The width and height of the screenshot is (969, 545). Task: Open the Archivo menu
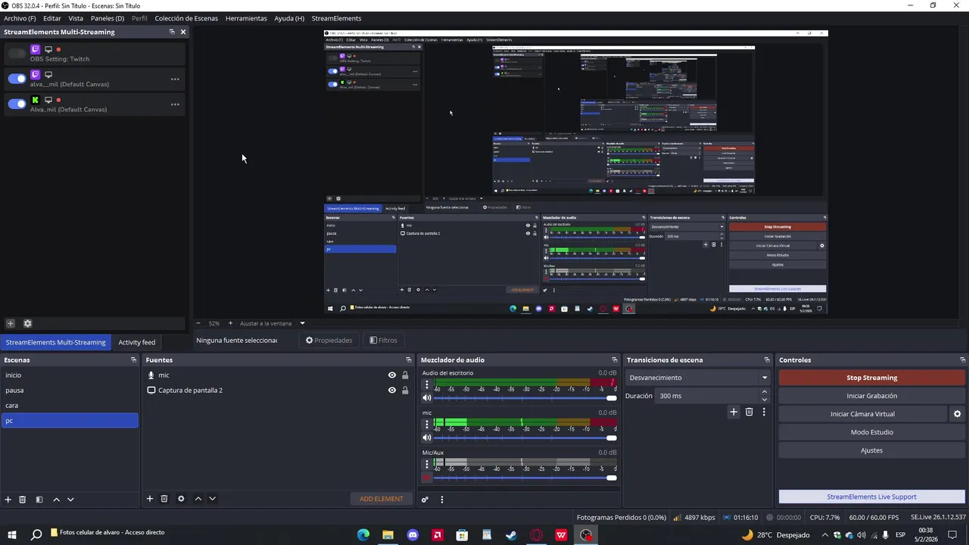(20, 18)
